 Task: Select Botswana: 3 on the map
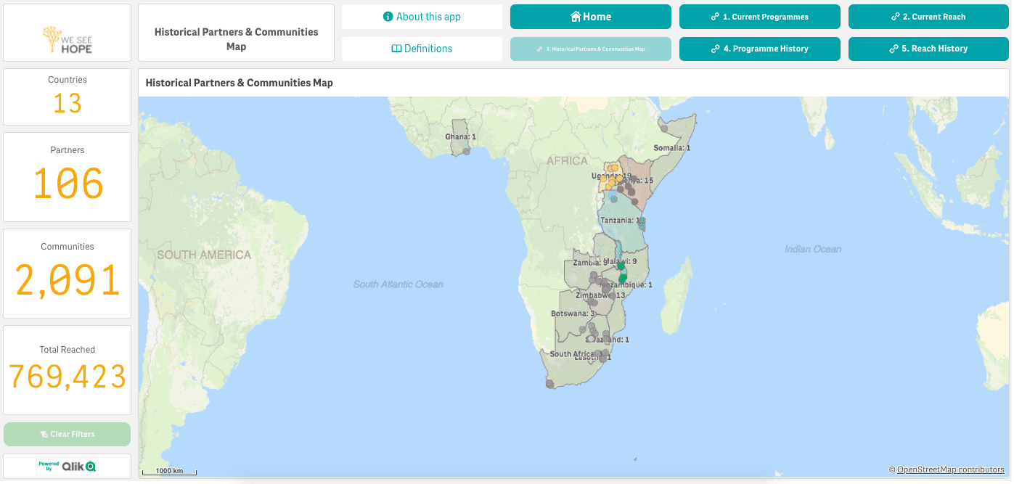click(x=573, y=313)
